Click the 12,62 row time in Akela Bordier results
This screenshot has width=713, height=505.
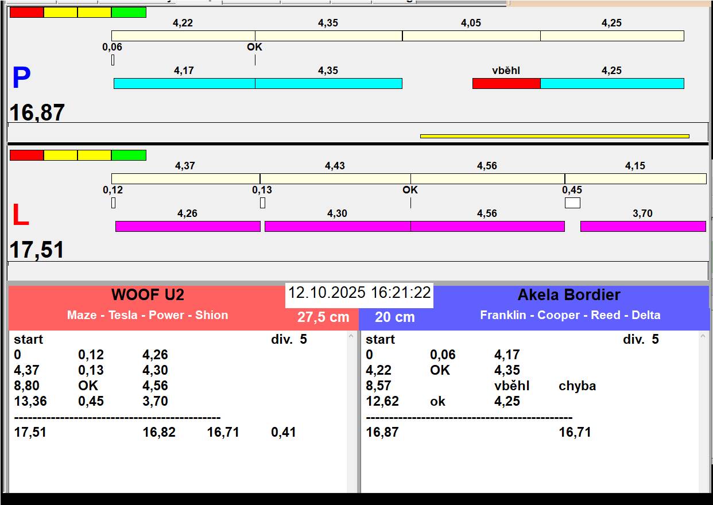click(382, 401)
